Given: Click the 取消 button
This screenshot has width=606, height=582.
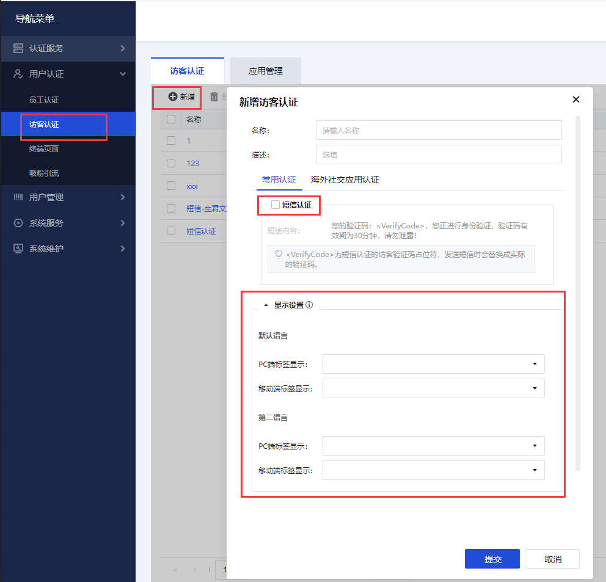Looking at the screenshot, I should 552,559.
